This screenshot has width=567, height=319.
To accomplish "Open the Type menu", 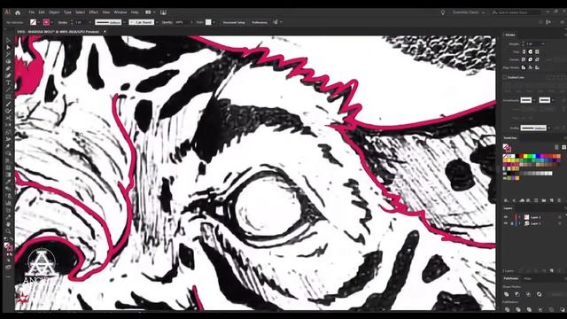I will (x=67, y=12).
